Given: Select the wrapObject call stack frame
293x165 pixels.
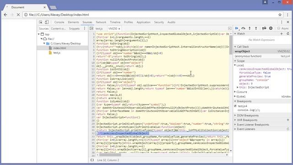Looking at the screenshot, I should tap(262, 51).
